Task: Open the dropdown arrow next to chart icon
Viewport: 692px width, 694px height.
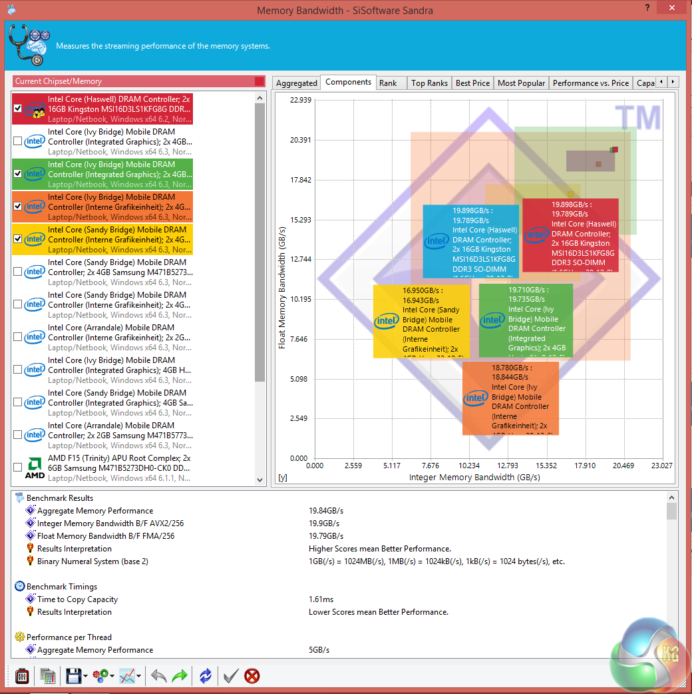Action: point(139,676)
